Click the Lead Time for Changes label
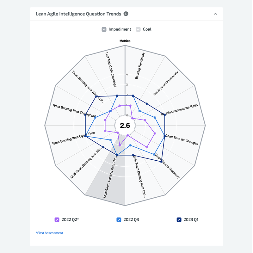Image resolution: width=253 pixels, height=253 pixels. point(182,139)
